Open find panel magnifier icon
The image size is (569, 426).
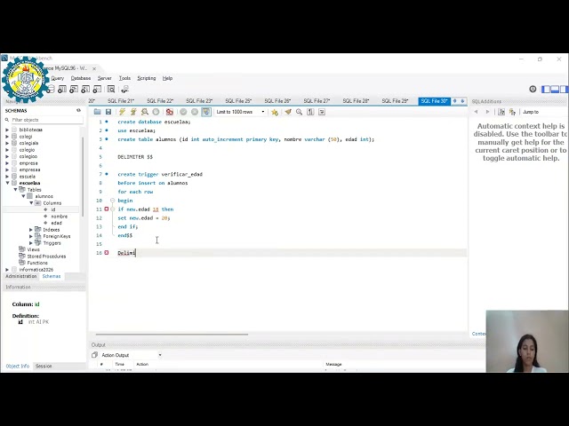point(299,112)
